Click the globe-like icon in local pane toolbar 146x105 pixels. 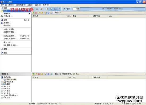pos(46,74)
